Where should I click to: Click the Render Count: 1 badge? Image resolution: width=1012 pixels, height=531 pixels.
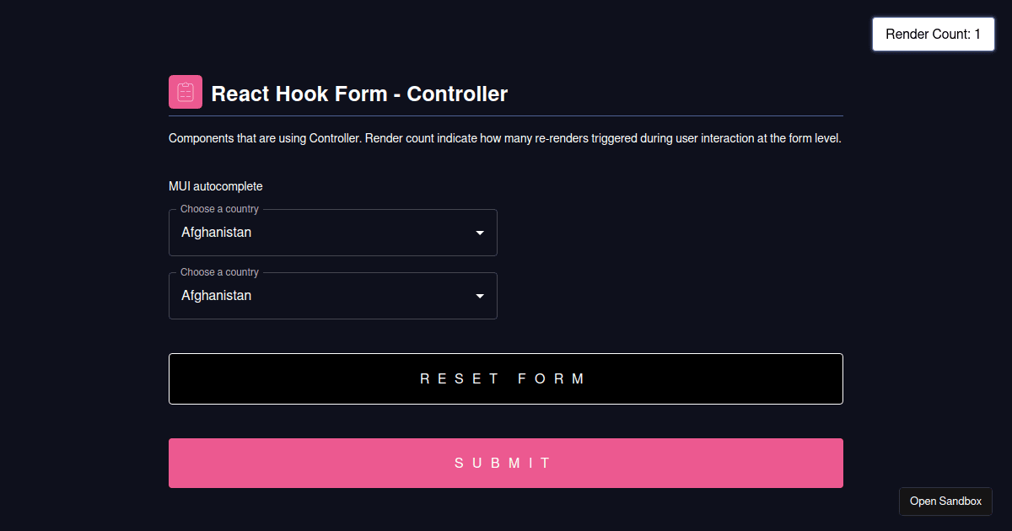(934, 35)
